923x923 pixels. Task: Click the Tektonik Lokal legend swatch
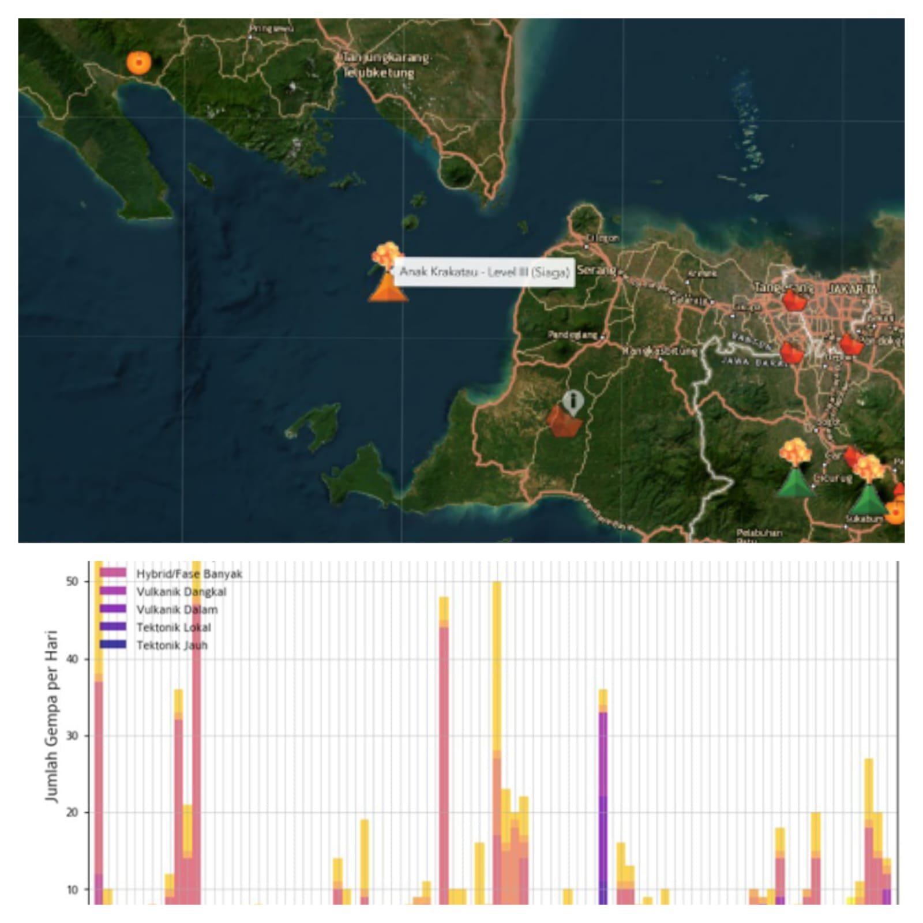click(113, 626)
